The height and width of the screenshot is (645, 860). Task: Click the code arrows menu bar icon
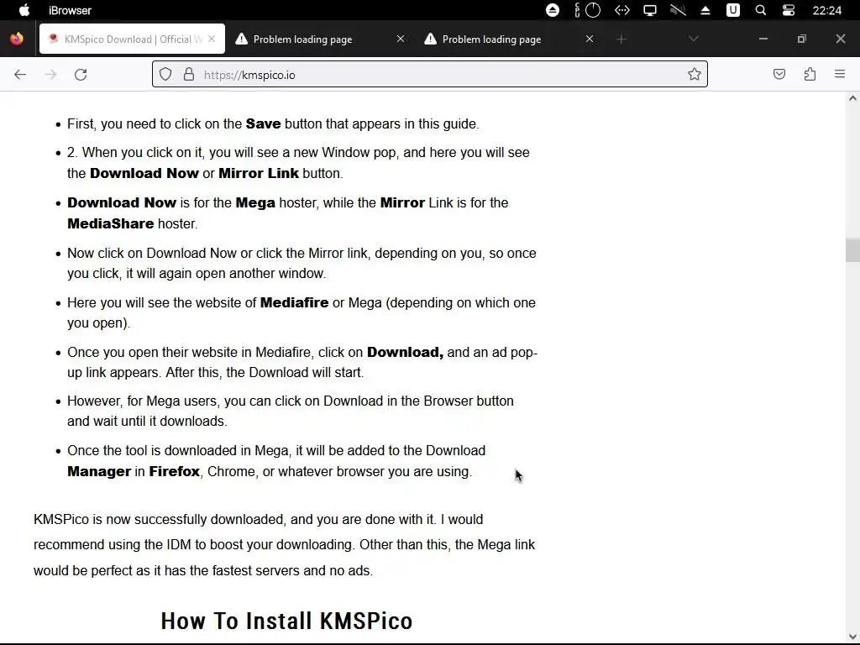click(x=622, y=10)
